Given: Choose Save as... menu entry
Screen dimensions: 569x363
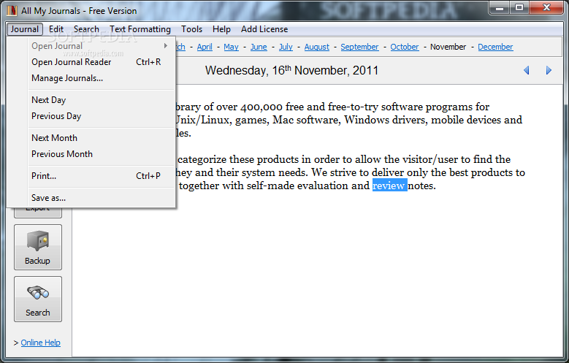Looking at the screenshot, I should pyautogui.click(x=102, y=198).
